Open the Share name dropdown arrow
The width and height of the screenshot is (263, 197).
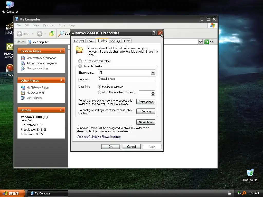(153, 72)
